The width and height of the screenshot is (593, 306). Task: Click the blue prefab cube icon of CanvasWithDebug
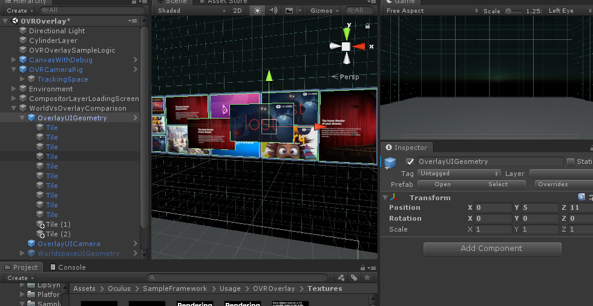click(23, 60)
